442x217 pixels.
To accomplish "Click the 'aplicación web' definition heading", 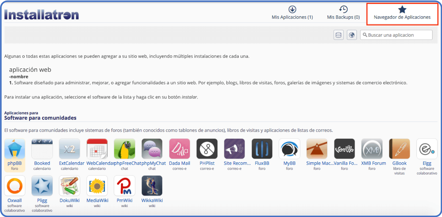I will (30, 70).
